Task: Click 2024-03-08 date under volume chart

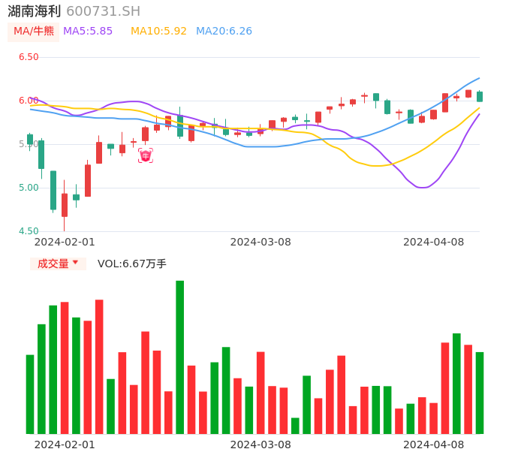Action: pyautogui.click(x=261, y=444)
